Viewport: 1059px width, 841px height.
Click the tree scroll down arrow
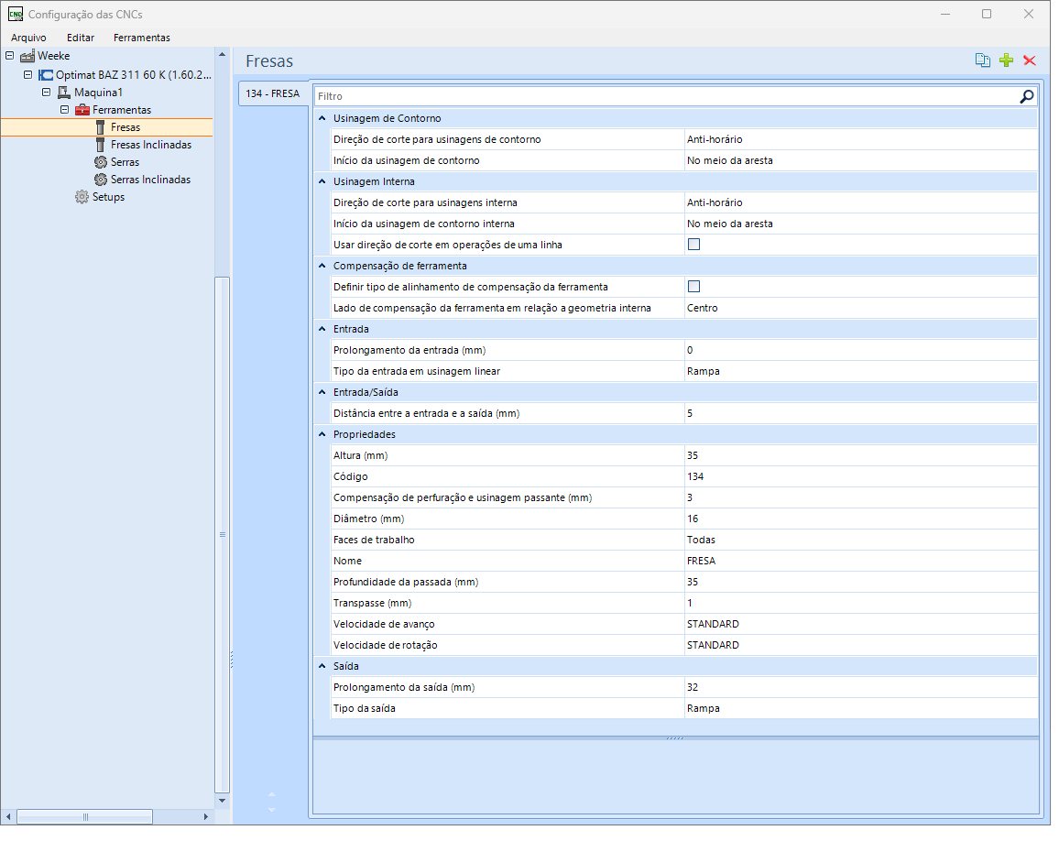coord(223,801)
